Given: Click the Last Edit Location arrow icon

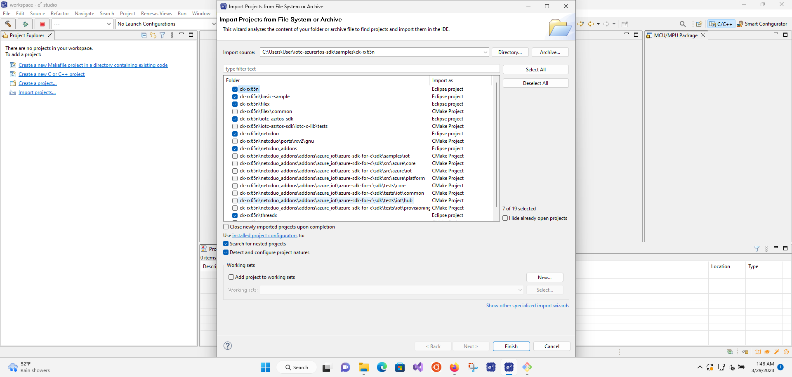Looking at the screenshot, I should point(581,24).
